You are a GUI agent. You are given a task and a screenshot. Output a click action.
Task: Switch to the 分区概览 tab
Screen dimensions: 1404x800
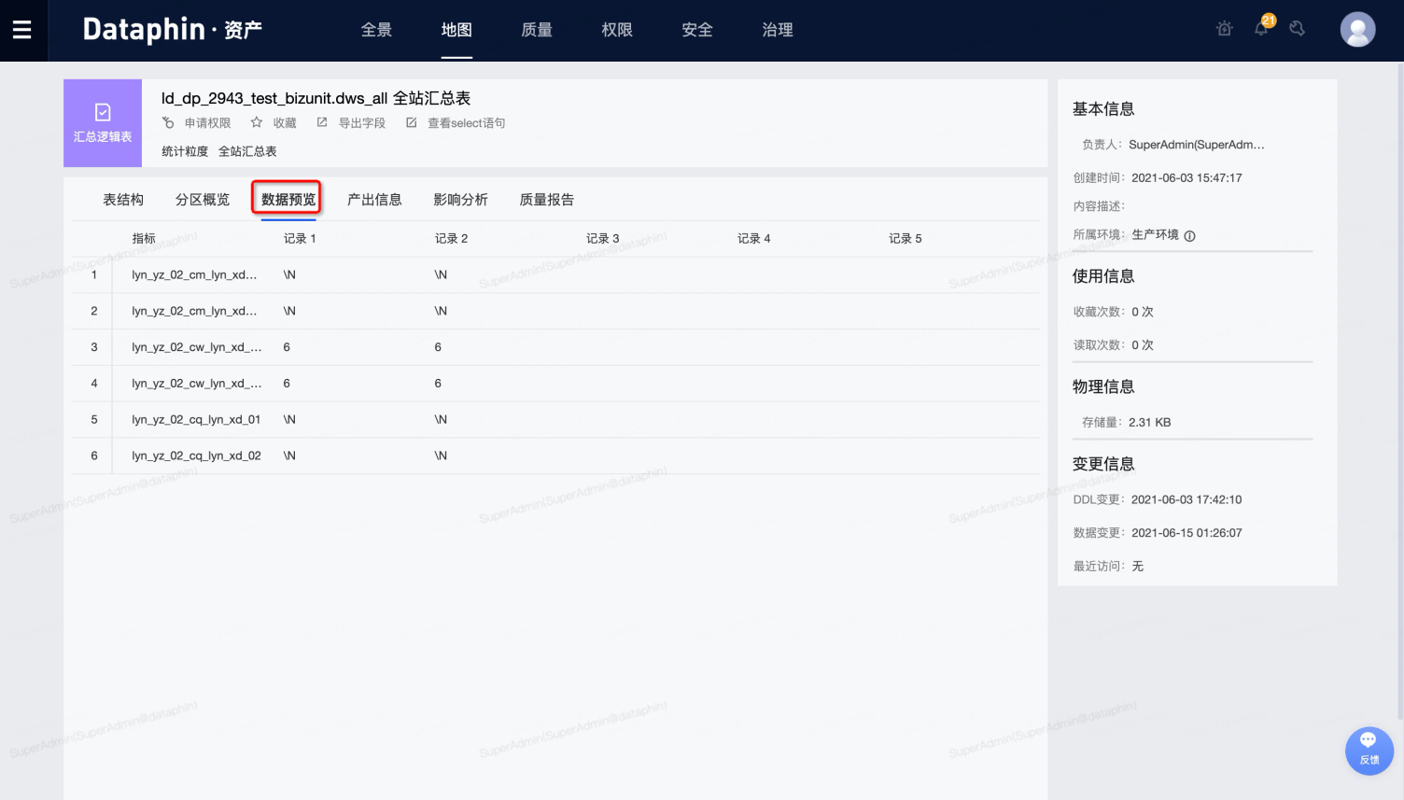pyautogui.click(x=203, y=200)
